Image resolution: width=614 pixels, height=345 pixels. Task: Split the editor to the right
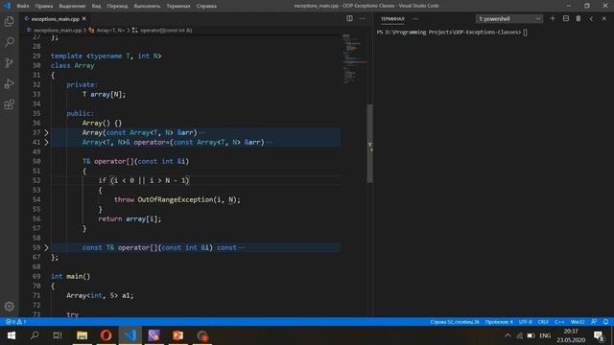pyautogui.click(x=349, y=18)
